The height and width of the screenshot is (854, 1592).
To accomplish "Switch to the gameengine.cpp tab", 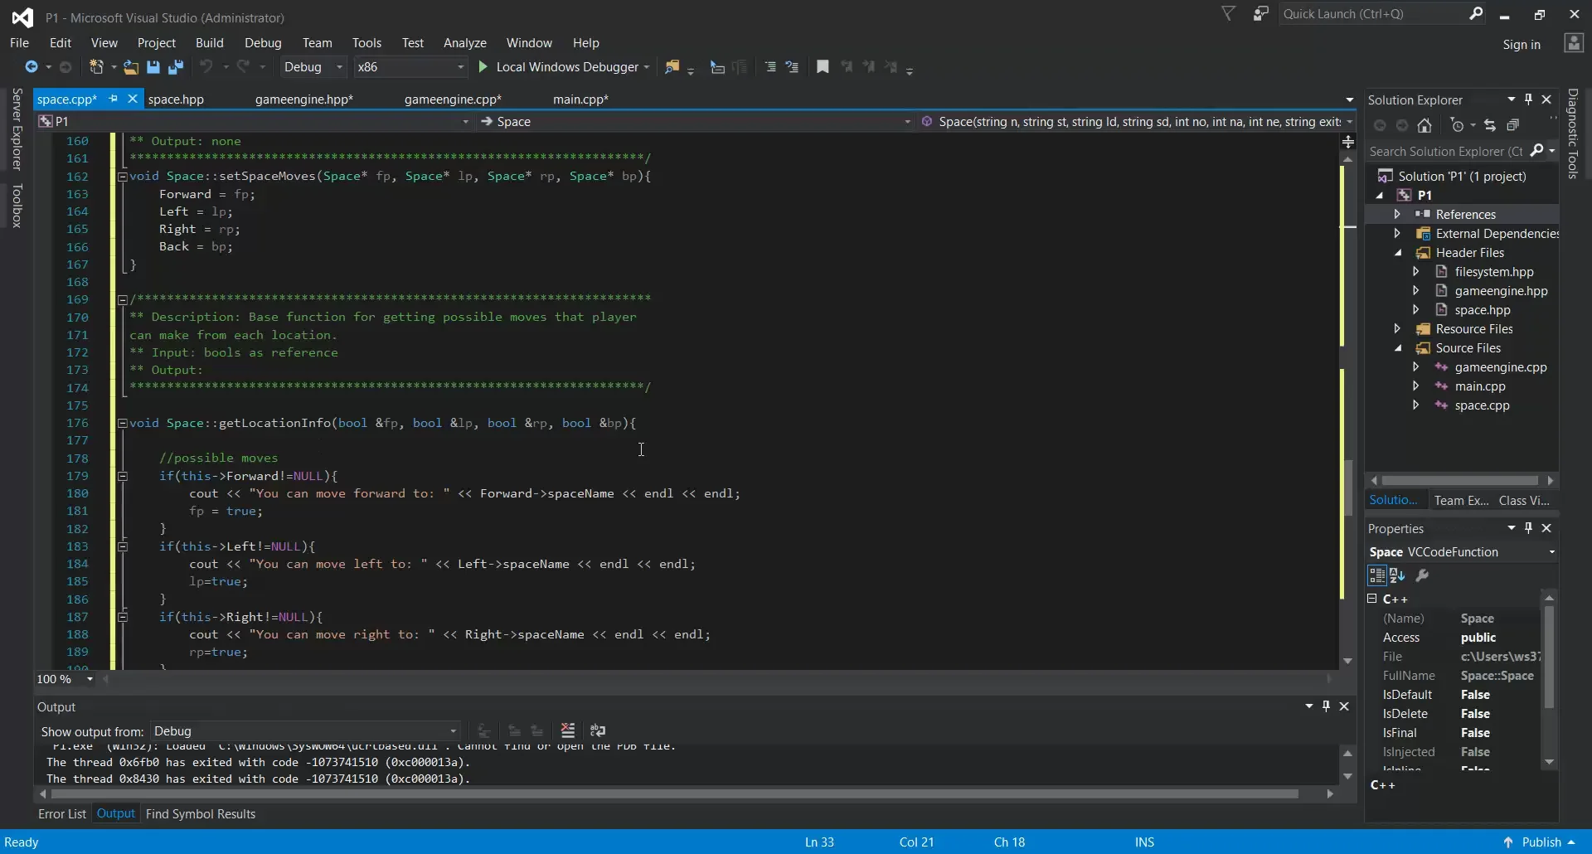I will tap(453, 99).
